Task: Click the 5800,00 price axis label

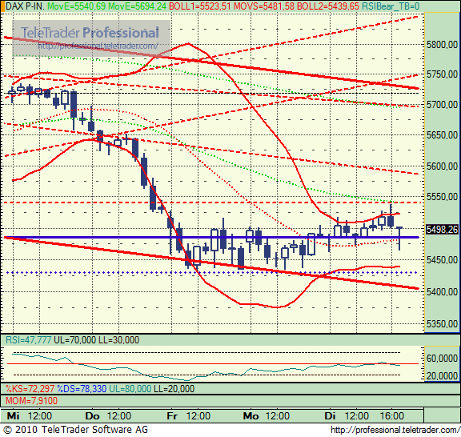Action: [x=442, y=45]
